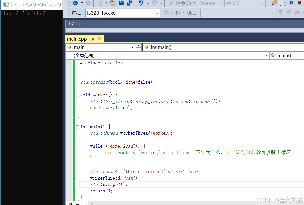Open the toolbar overflow options arrow
Viewport: 304px width, 205px height.
(x=281, y=4)
